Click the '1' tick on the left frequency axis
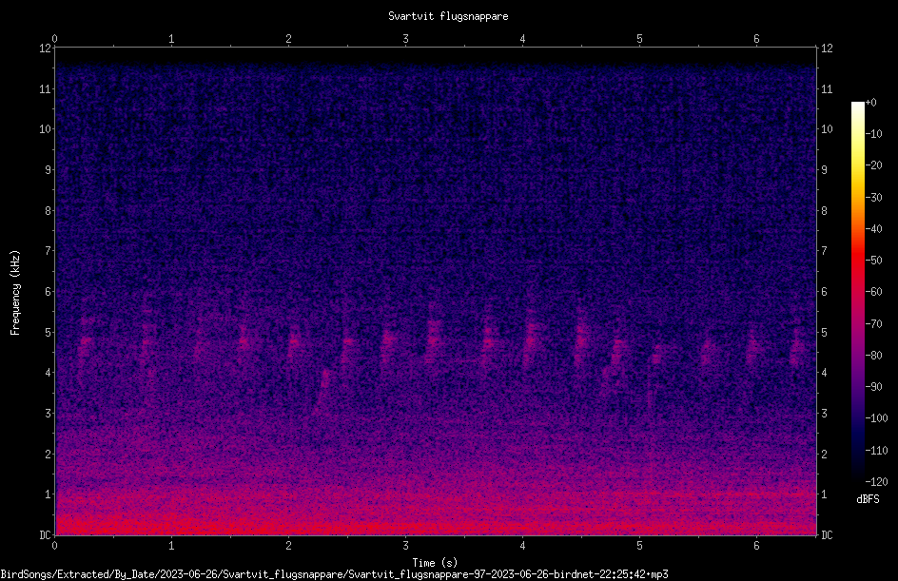898x581 pixels. 48,494
